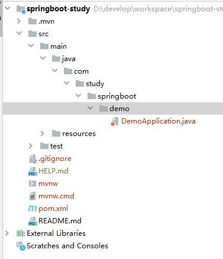223x259 pixels.
Task: Select DemoApplication.java in the tree
Action: 159,121
